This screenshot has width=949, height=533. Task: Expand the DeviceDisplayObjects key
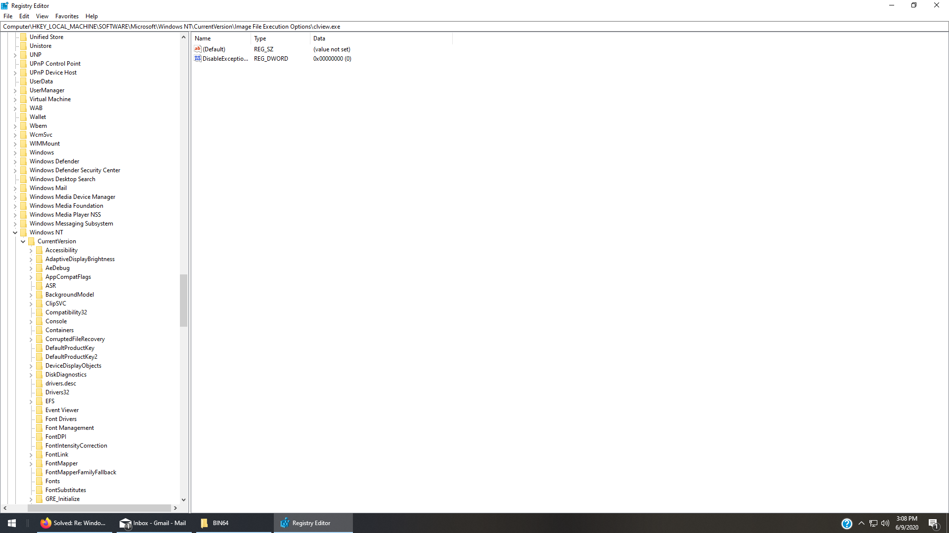(x=31, y=366)
